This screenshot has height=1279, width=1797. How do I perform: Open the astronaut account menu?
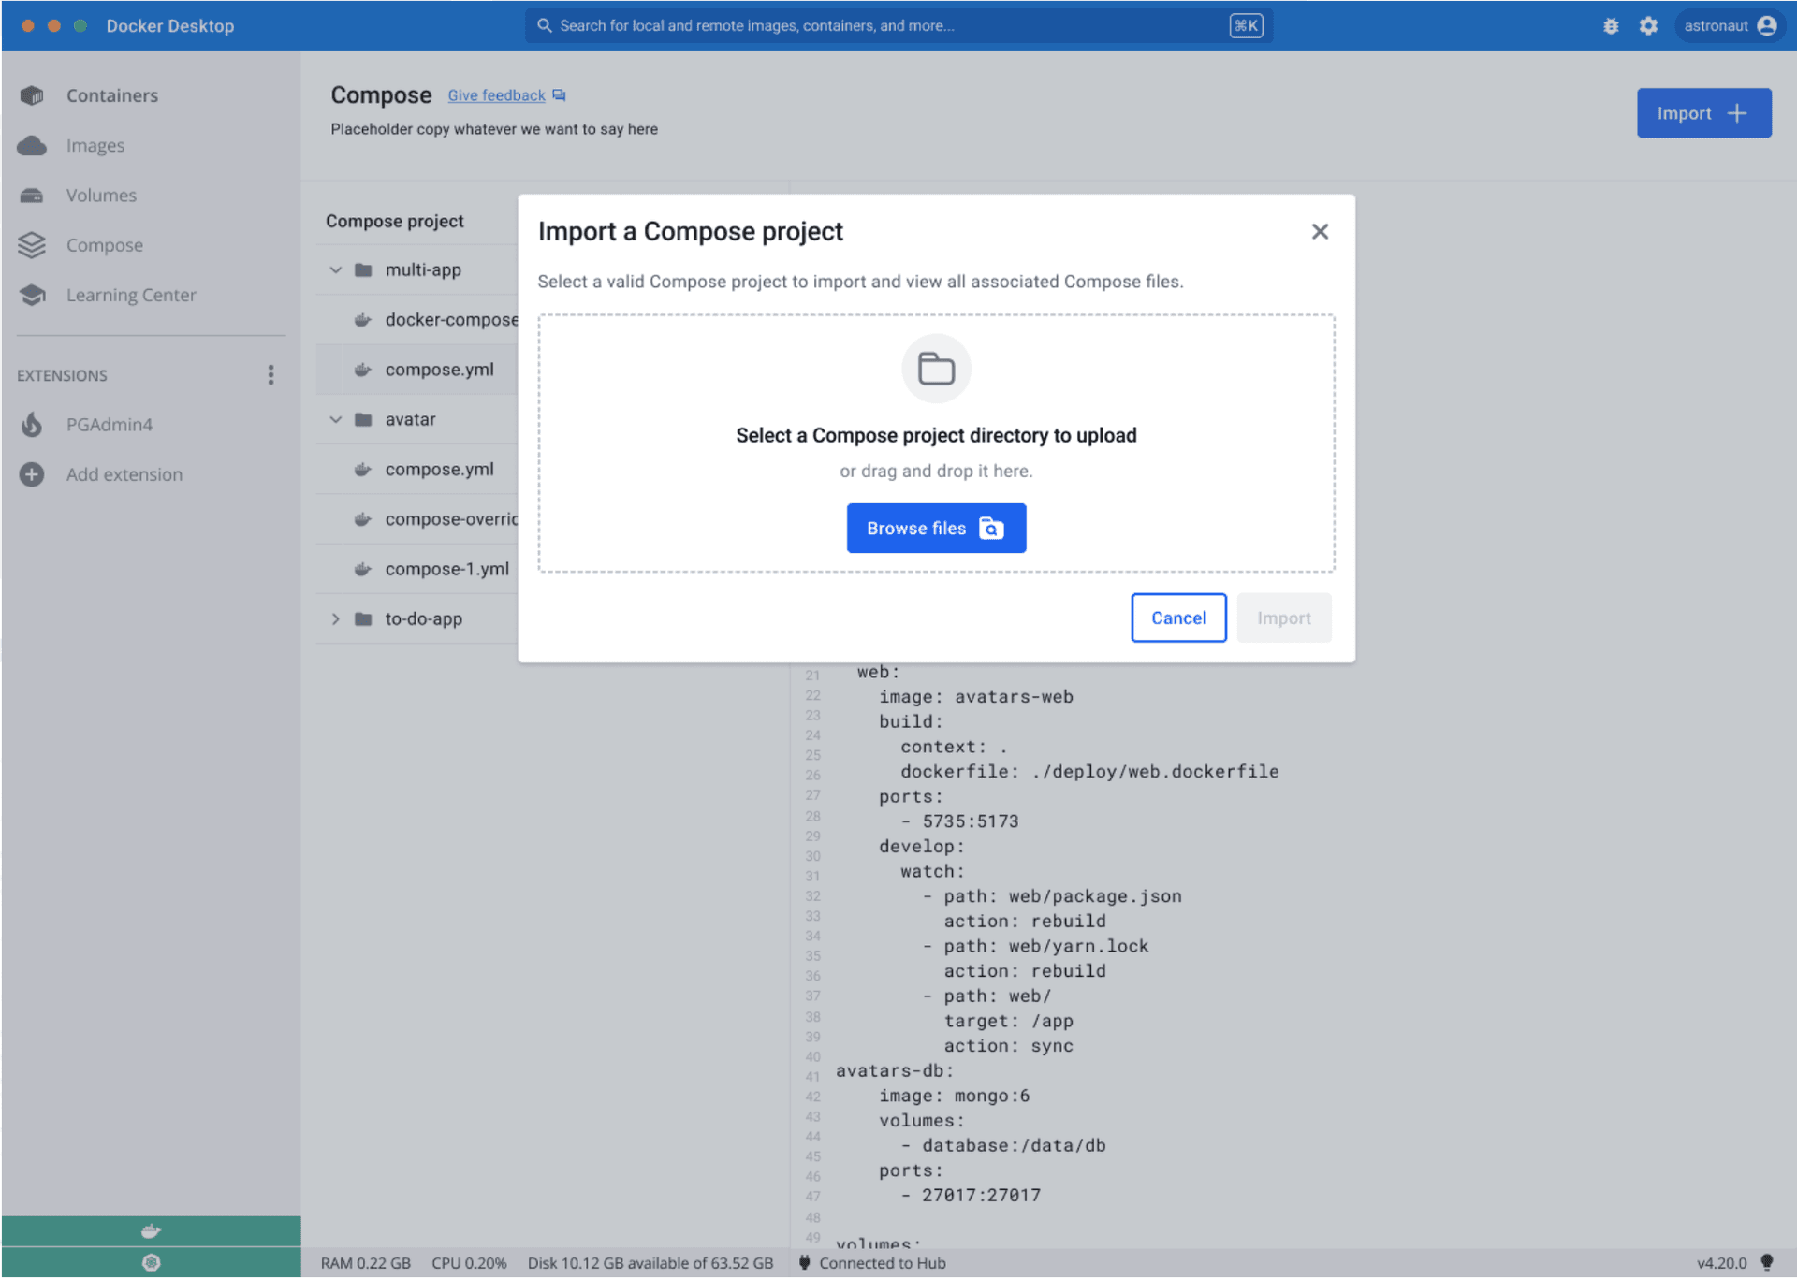[1729, 26]
